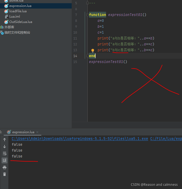Click the print statement comparing b==c
The width and height of the screenshot is (182, 189).
(126, 50)
